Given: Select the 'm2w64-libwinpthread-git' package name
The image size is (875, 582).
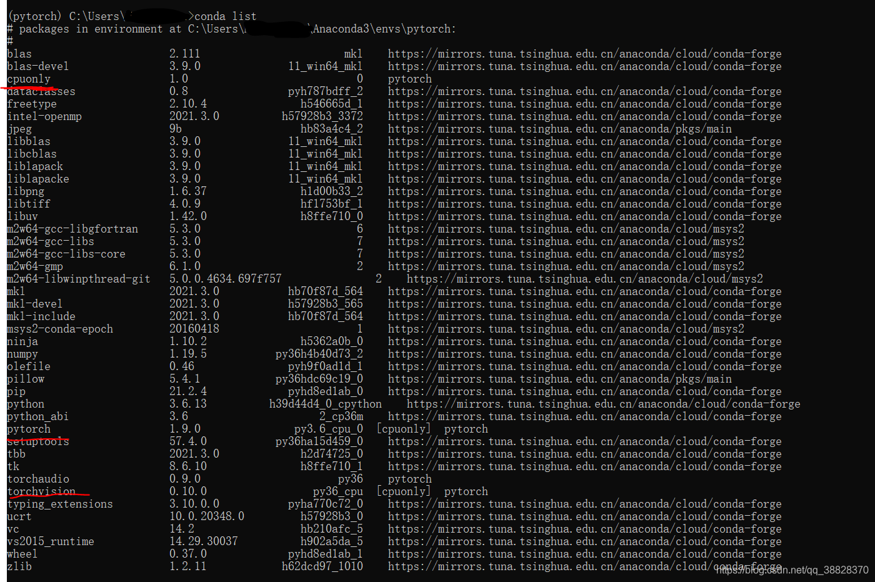Looking at the screenshot, I should (x=79, y=279).
